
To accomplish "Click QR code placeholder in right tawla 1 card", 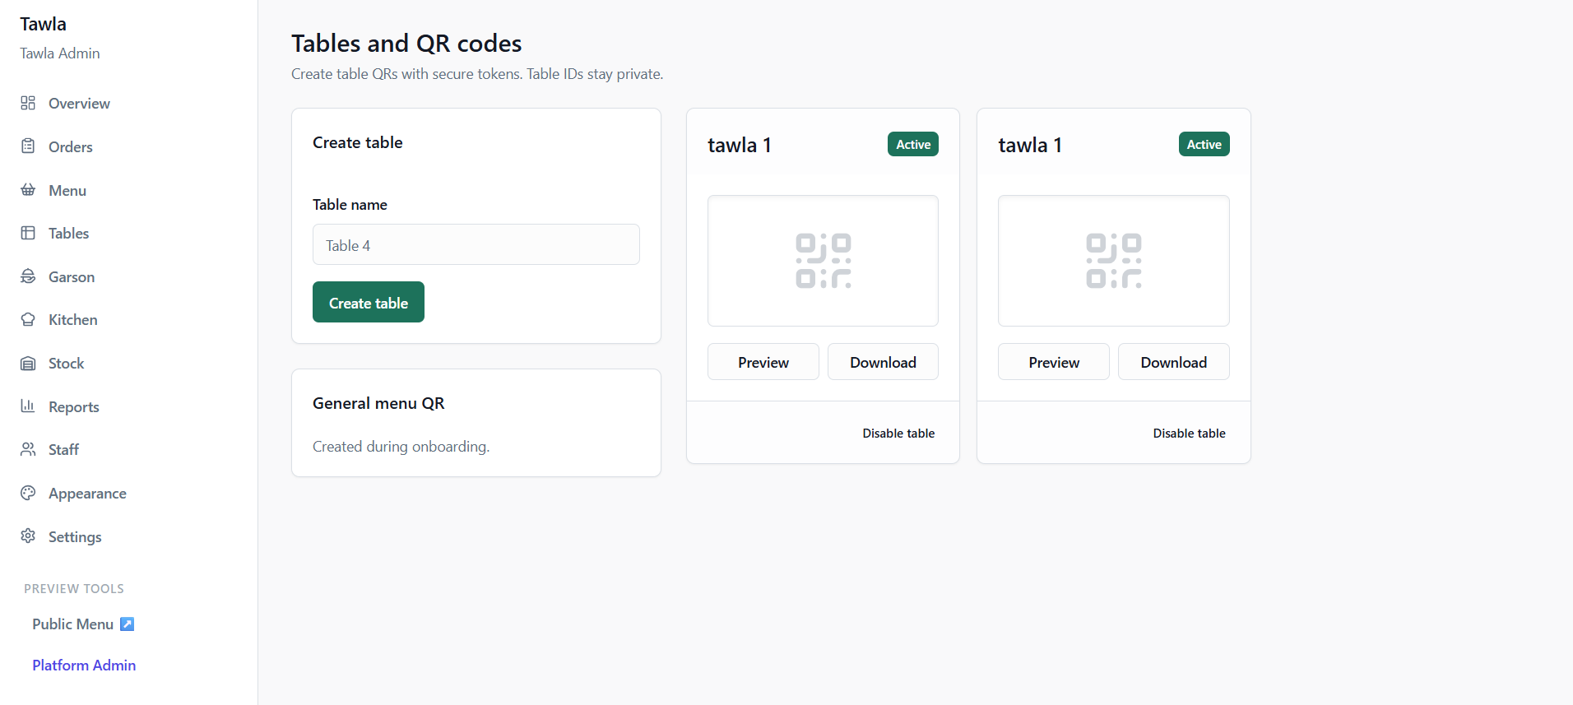I will click(1114, 261).
